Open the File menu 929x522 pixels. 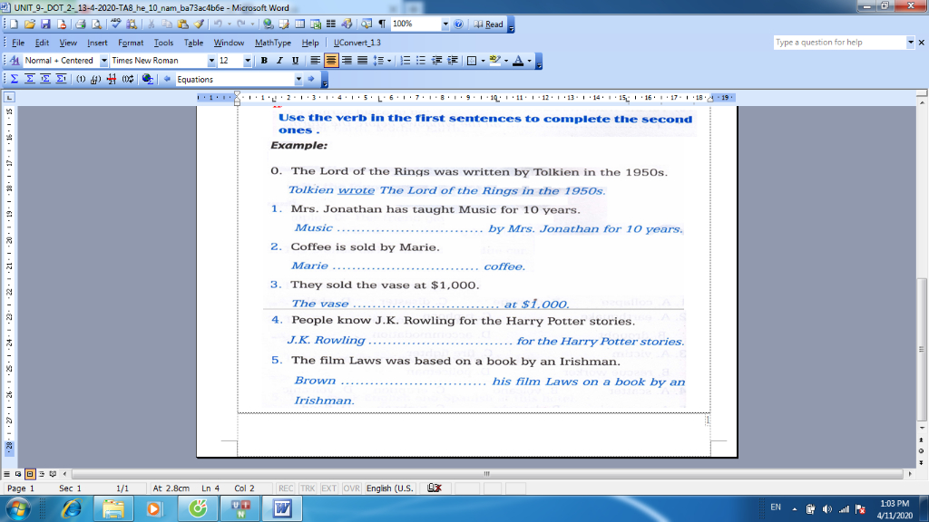[x=18, y=43]
